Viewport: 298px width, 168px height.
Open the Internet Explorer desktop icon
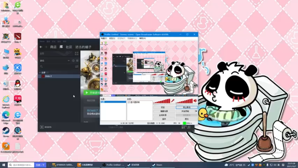(x=6, y=102)
